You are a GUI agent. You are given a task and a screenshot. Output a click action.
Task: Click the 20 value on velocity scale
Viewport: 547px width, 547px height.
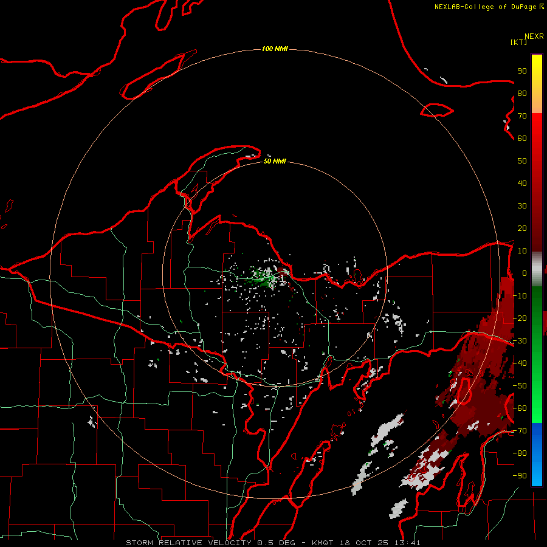(522, 229)
